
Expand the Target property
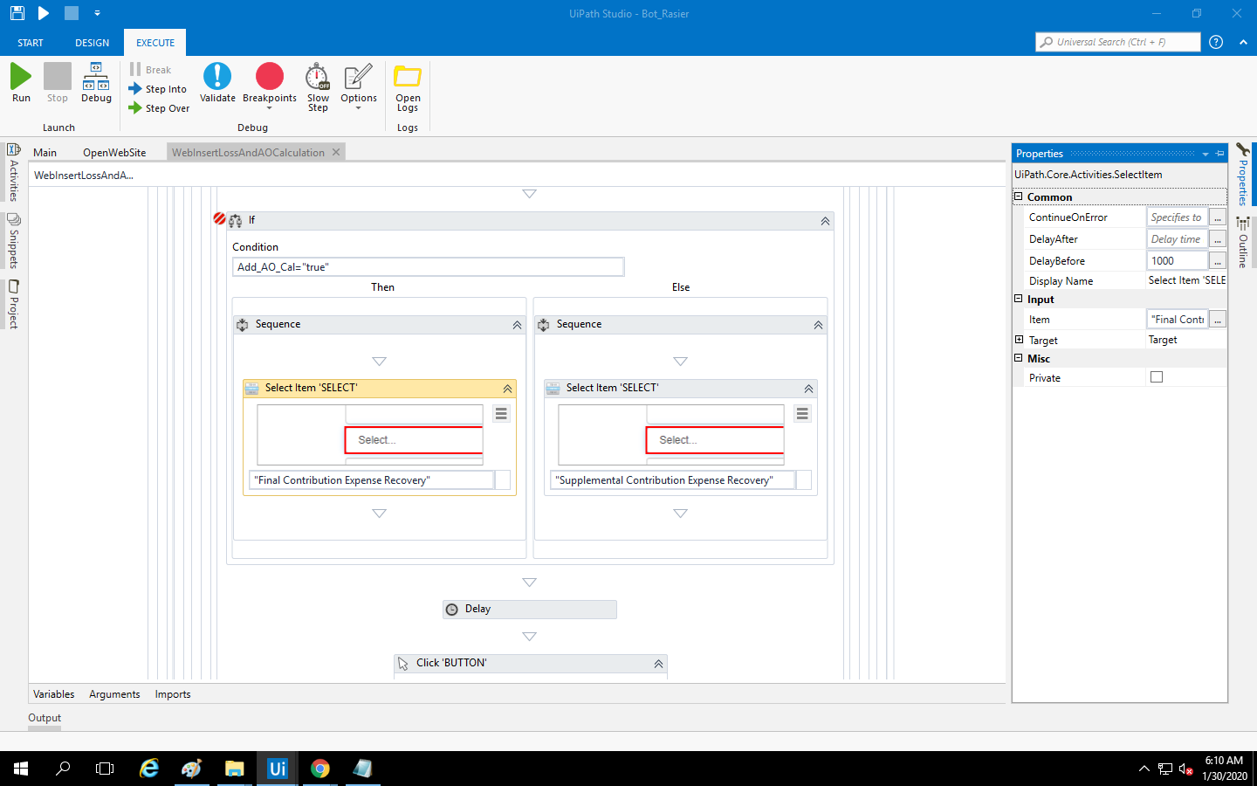pos(1019,340)
